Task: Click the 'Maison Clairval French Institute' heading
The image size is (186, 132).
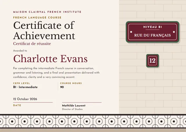Action: [x=47, y=12]
